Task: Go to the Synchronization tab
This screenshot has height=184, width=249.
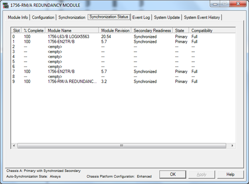Action: tap(72, 18)
